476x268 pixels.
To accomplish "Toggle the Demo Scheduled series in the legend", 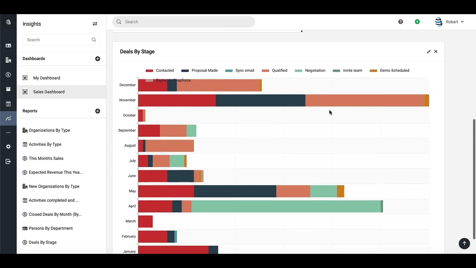I will coord(389,70).
